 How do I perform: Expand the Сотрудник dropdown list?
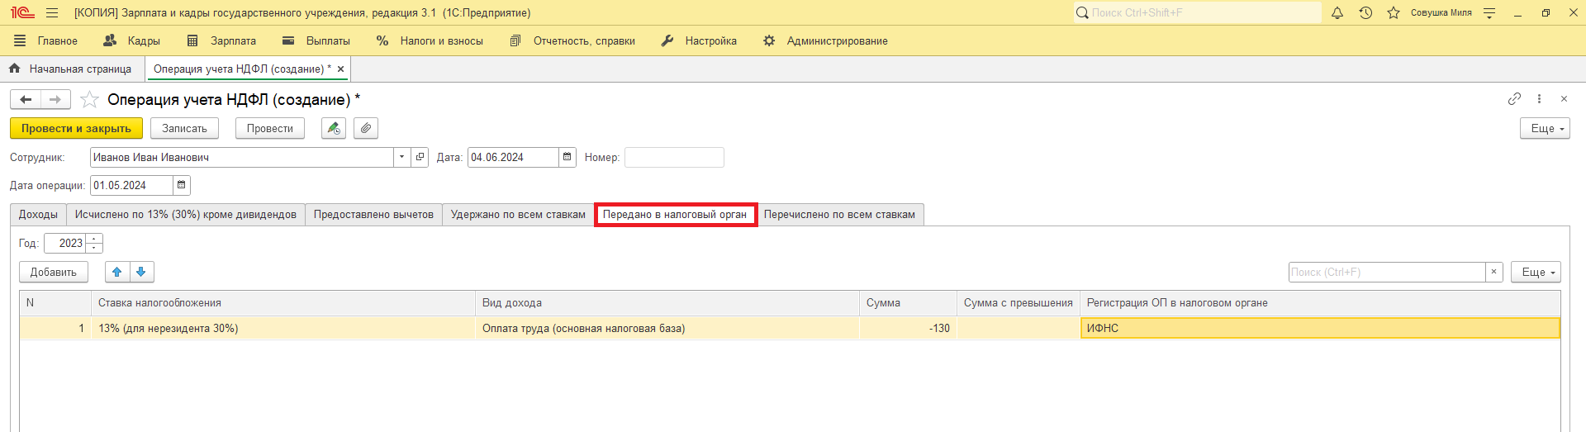pos(402,158)
